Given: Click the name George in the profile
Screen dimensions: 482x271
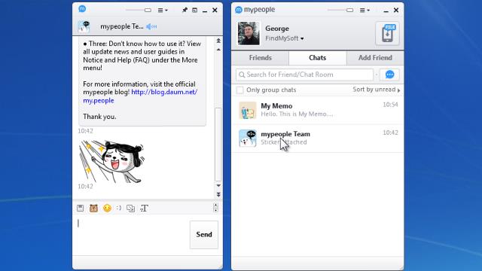Looking at the screenshot, I should 277,29.
